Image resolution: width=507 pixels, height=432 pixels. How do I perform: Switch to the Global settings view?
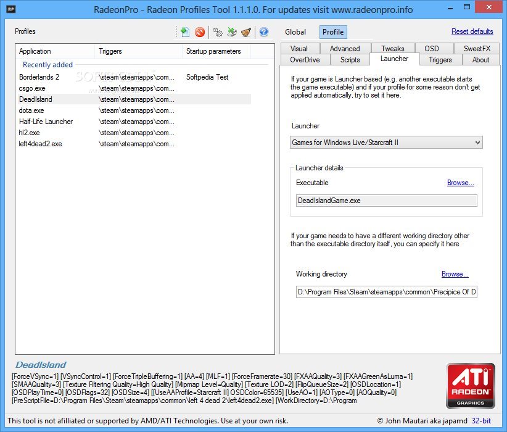(295, 32)
